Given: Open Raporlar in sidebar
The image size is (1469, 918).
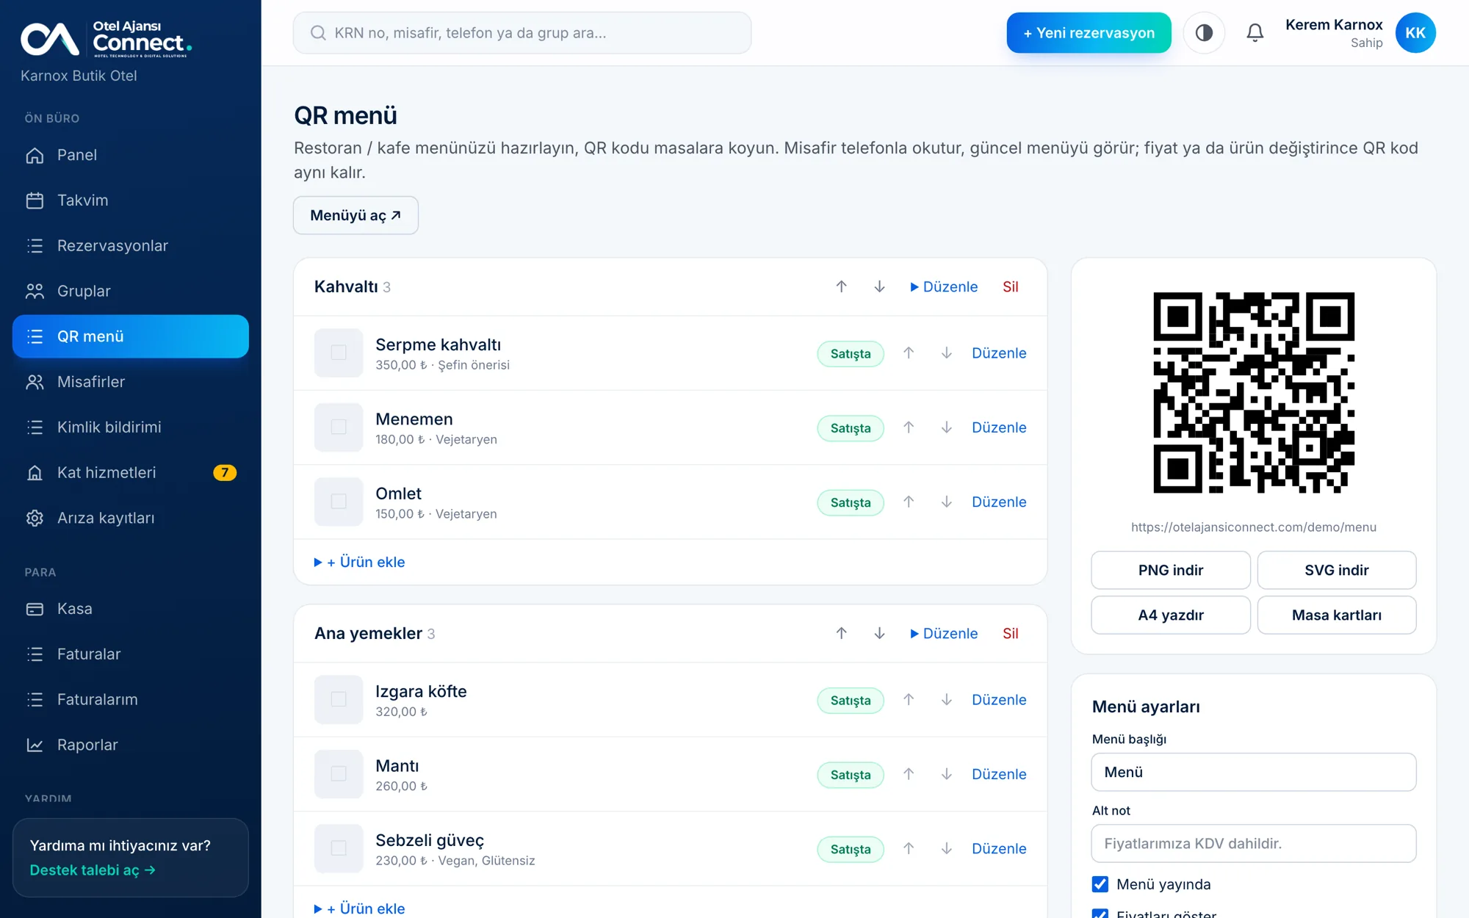Looking at the screenshot, I should pyautogui.click(x=131, y=745).
